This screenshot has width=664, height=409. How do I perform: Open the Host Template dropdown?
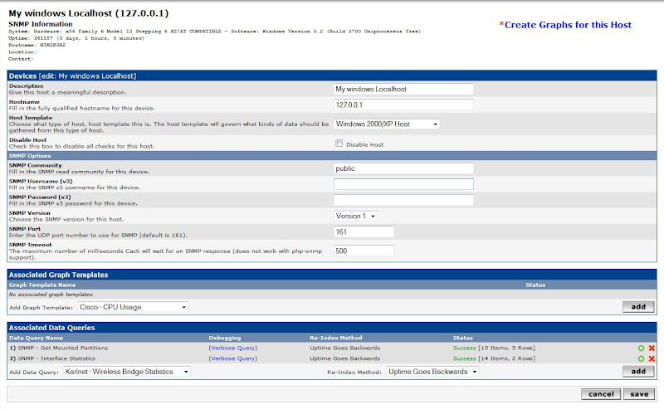(387, 124)
